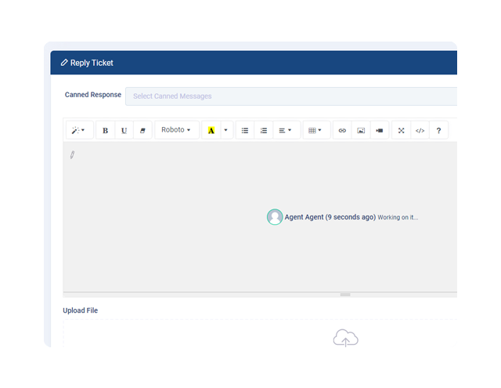Click the 'Working on it...' status text
This screenshot has width=501, height=388.
398,217
